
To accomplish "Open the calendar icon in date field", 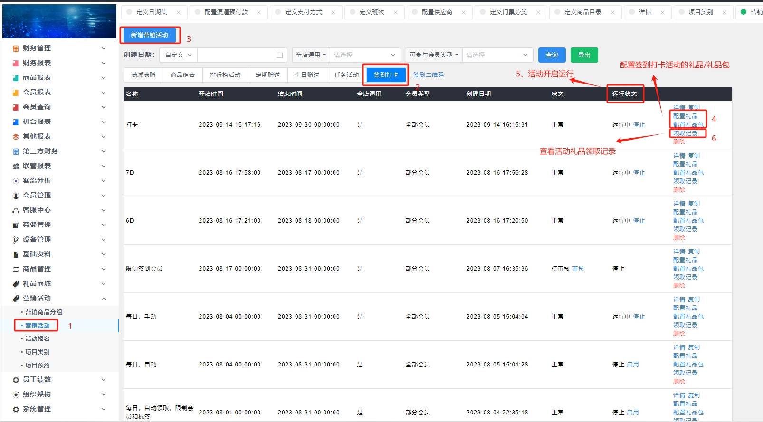I will click(x=279, y=55).
